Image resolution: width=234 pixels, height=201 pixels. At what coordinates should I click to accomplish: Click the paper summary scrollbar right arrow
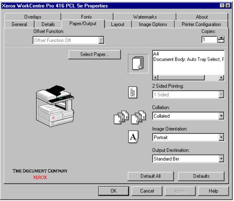[221, 78]
